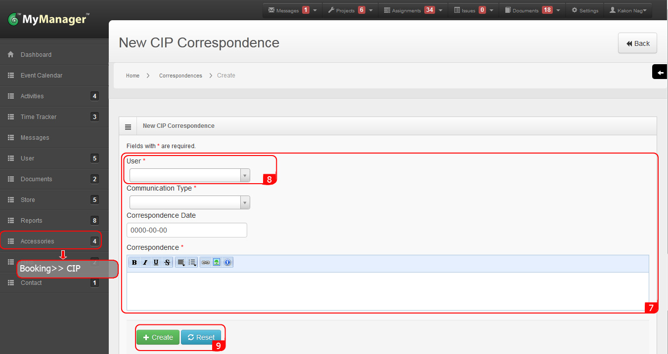The height and width of the screenshot is (354, 668).
Task: Click the Reset button
Action: pos(201,337)
